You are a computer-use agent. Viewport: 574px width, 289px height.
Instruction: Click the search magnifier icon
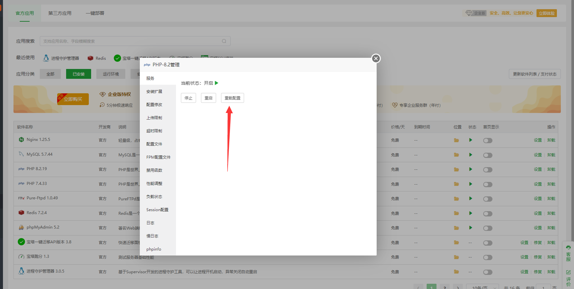(x=224, y=41)
